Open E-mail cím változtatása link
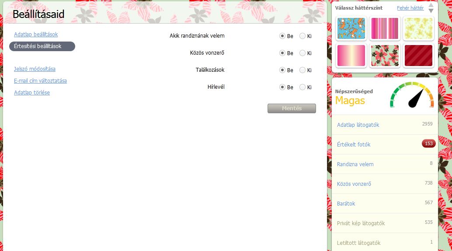The height and width of the screenshot is (251, 452). [40, 81]
